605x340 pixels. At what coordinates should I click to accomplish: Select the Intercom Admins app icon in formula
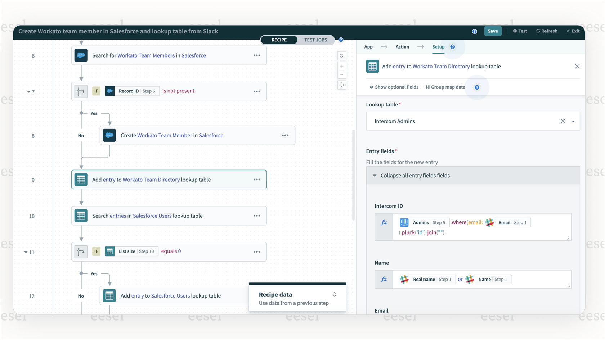pos(404,222)
